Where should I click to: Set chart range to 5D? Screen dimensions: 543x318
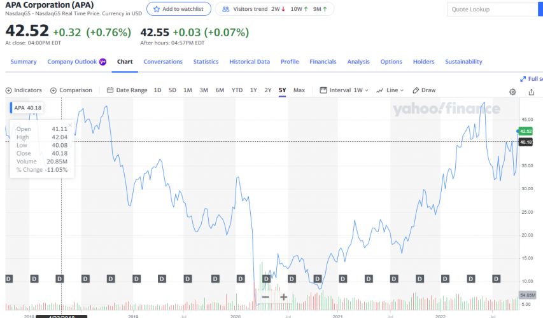(x=172, y=90)
